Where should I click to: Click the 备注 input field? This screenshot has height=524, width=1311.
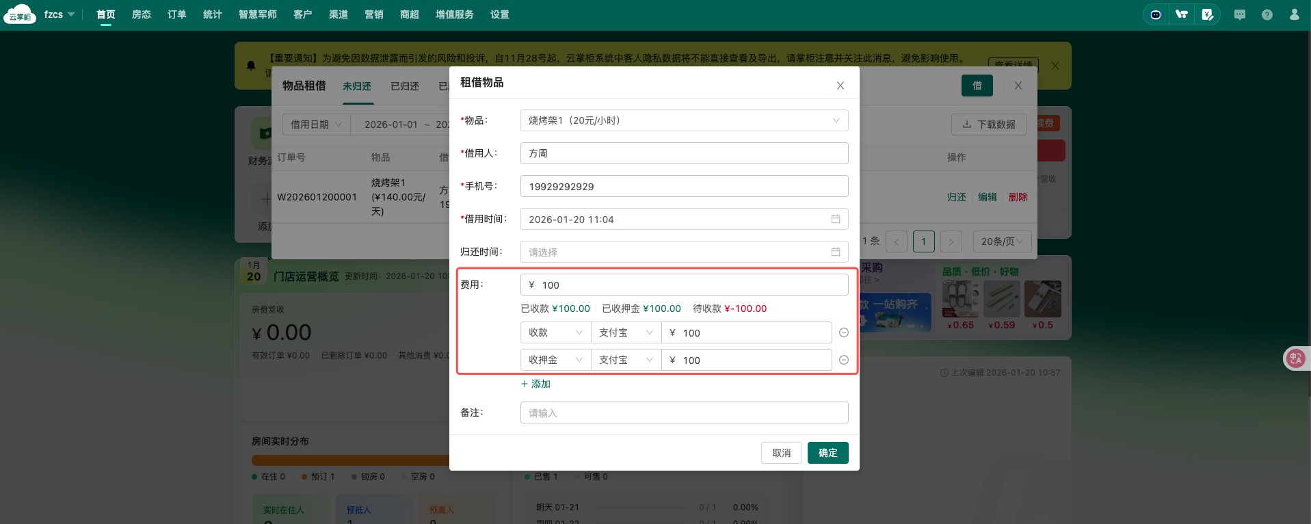(684, 412)
